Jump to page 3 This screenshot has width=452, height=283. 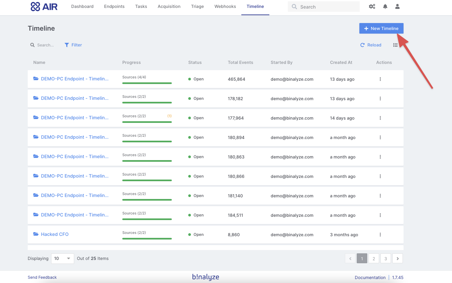(385, 259)
